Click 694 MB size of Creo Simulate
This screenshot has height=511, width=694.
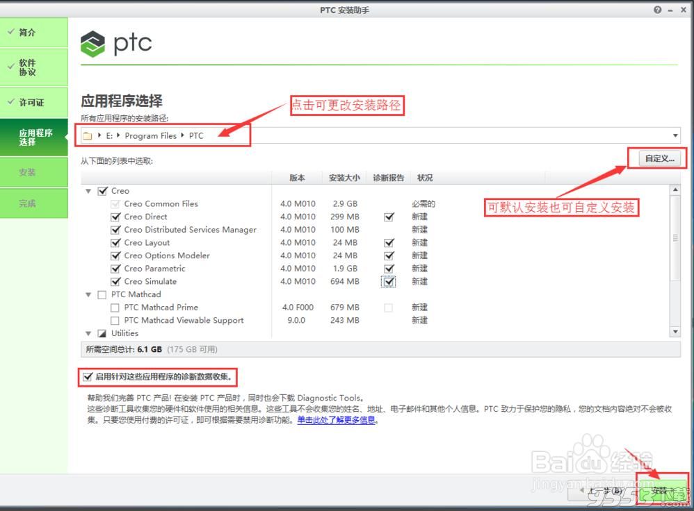tap(345, 282)
